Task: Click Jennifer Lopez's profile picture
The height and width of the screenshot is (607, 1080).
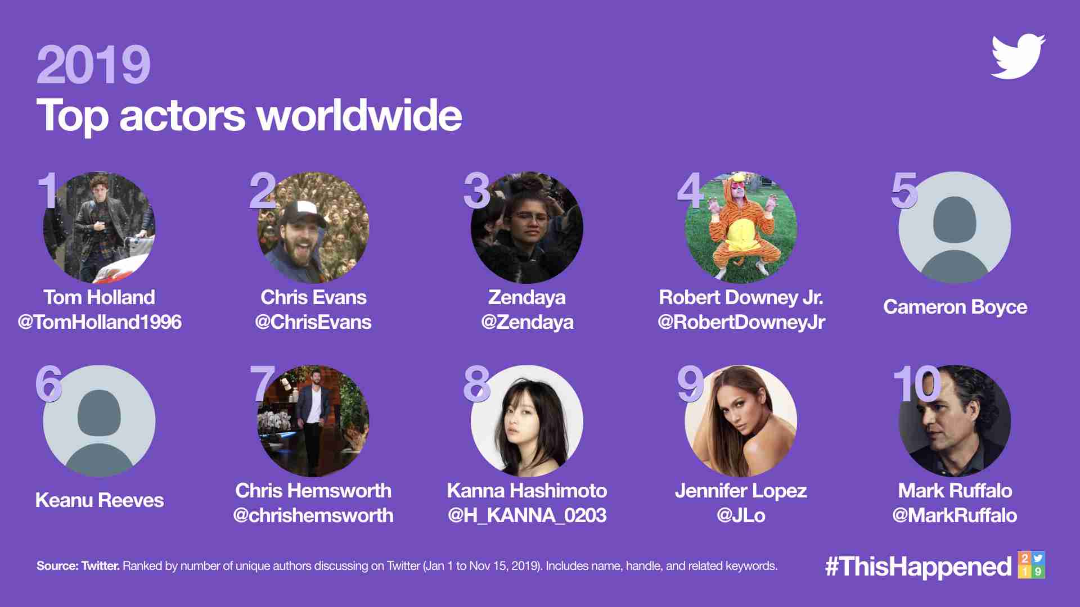Action: [x=740, y=421]
